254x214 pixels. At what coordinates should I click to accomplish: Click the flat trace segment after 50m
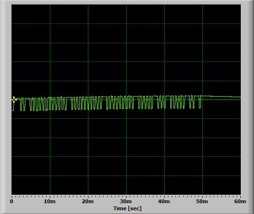point(221,97)
